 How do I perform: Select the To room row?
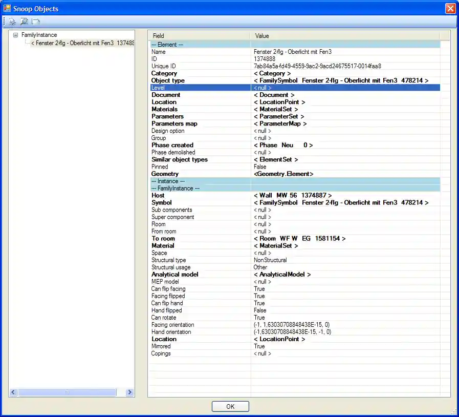(163, 238)
